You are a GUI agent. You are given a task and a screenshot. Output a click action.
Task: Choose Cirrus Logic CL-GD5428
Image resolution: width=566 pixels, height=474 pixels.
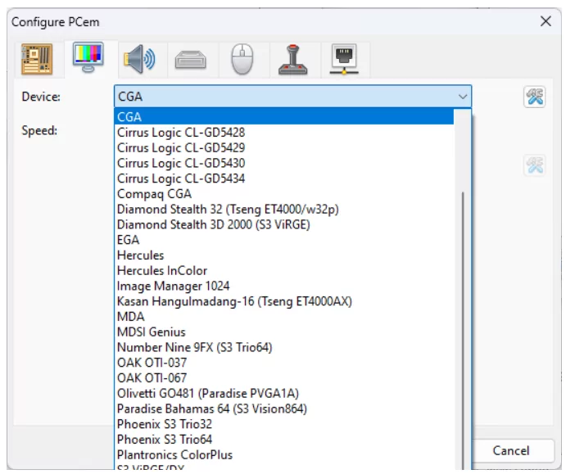coord(284,133)
